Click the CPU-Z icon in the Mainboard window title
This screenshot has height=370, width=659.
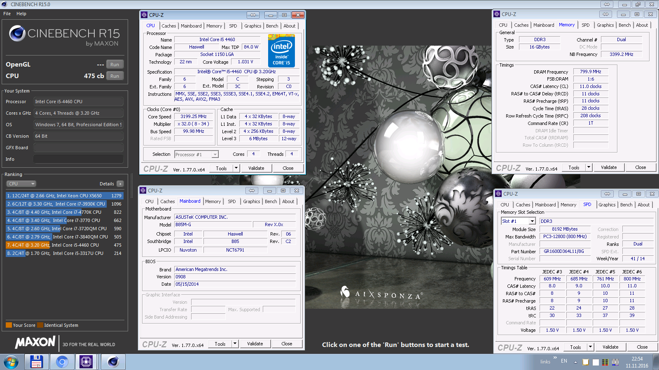[143, 190]
